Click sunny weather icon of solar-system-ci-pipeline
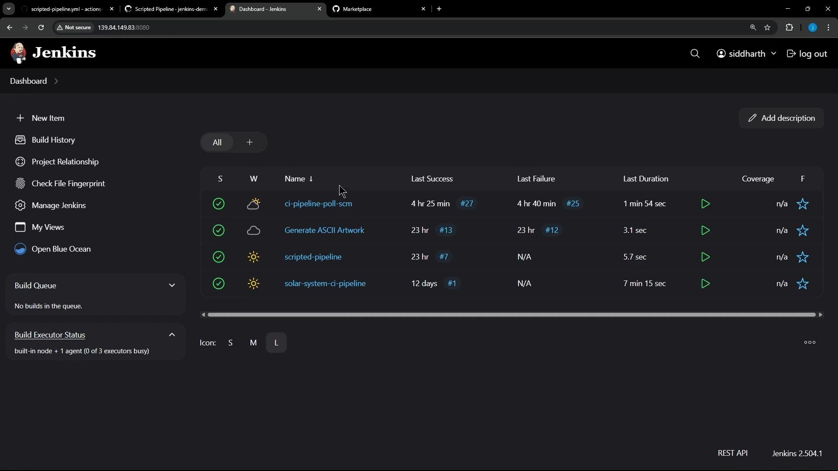838x471 pixels. (254, 283)
